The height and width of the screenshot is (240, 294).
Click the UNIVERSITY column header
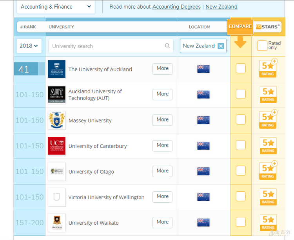coord(61,27)
